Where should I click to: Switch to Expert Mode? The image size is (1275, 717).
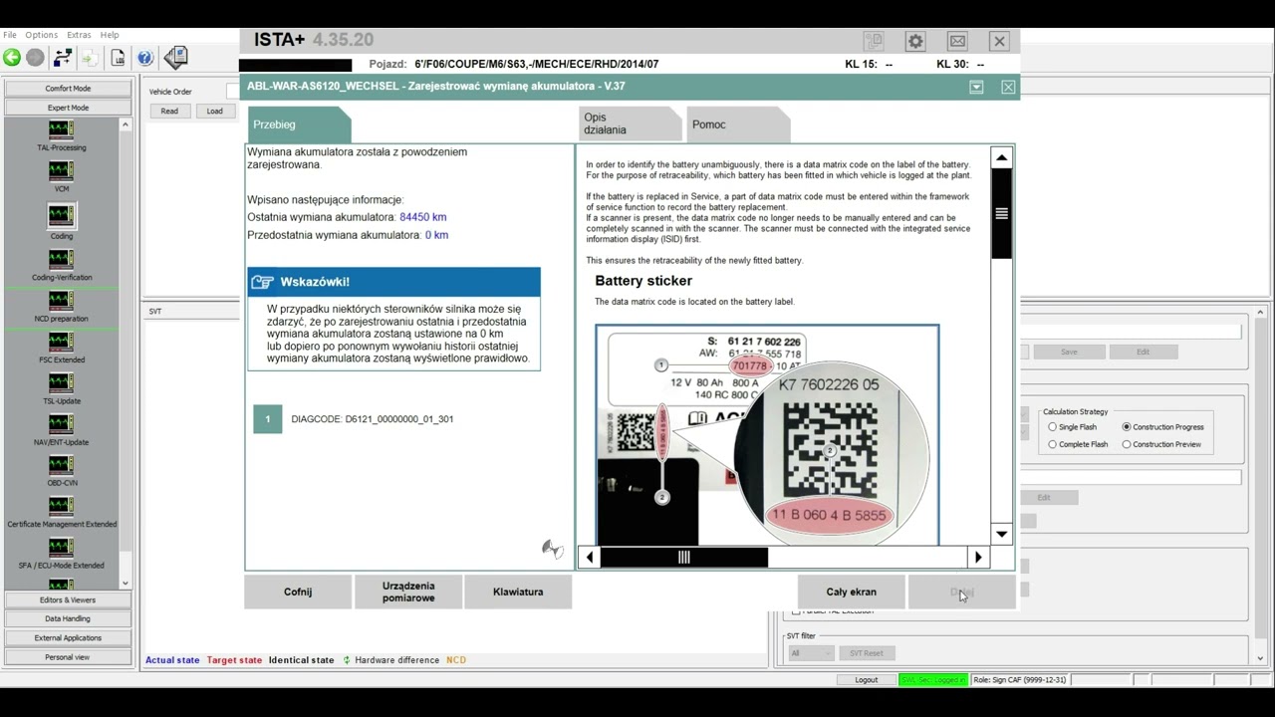click(68, 108)
